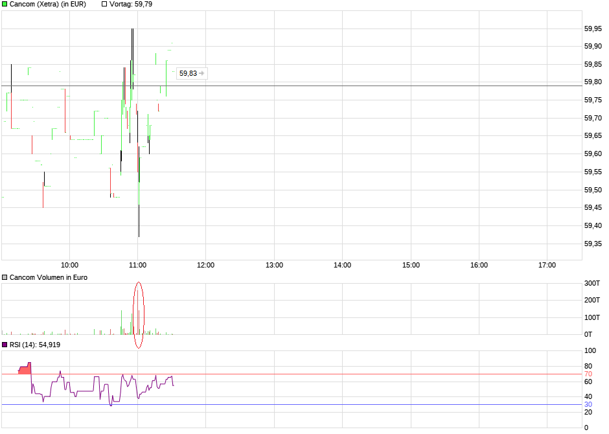Click the RSI axis 20 label
The width and height of the screenshot is (609, 434).
588,412
